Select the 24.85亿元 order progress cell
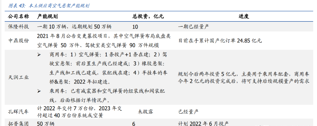 click(220, 41)
